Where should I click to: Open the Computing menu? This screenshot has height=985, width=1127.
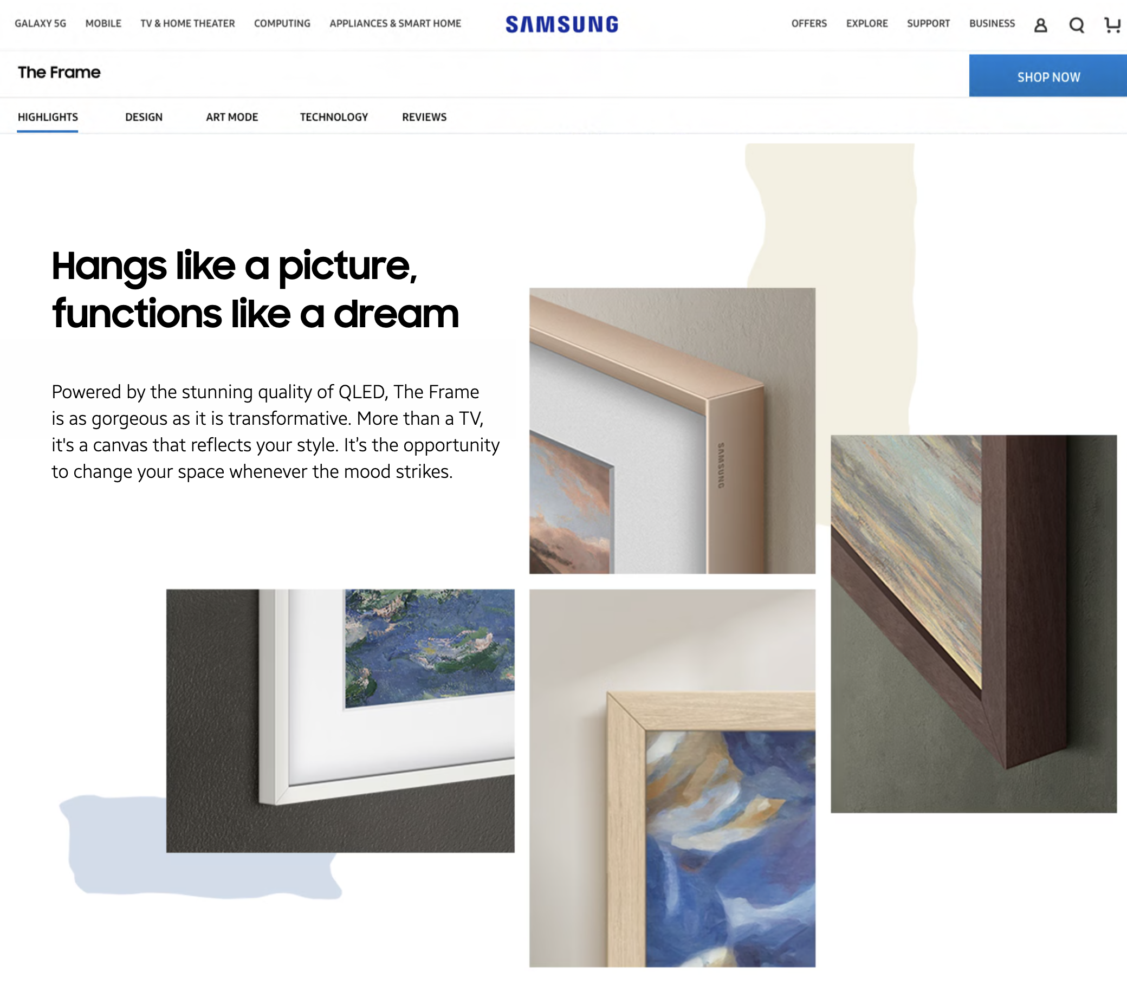click(x=282, y=24)
